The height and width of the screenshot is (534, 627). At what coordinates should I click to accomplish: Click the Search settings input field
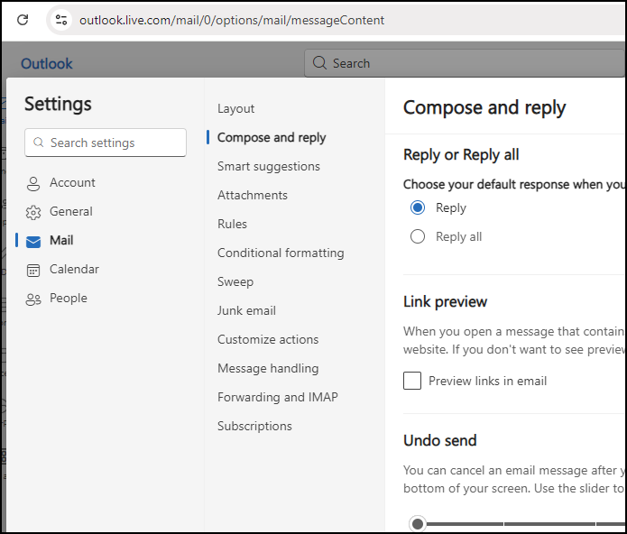(106, 143)
